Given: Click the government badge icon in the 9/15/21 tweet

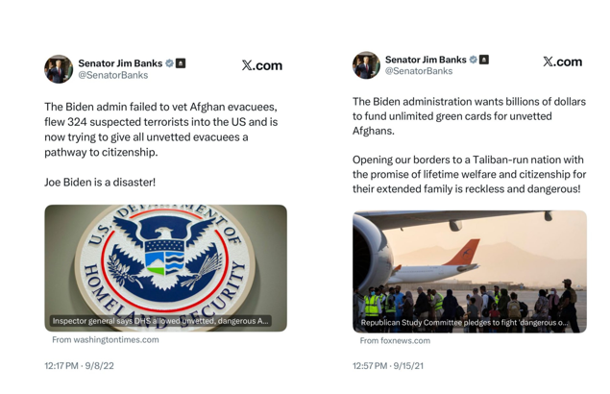Looking at the screenshot, I should (x=484, y=60).
